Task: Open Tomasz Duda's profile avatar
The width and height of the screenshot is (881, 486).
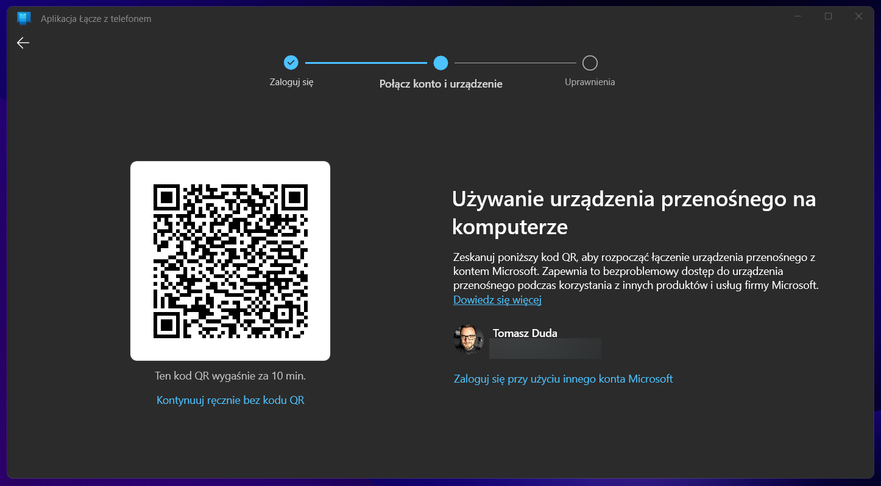Action: click(467, 338)
